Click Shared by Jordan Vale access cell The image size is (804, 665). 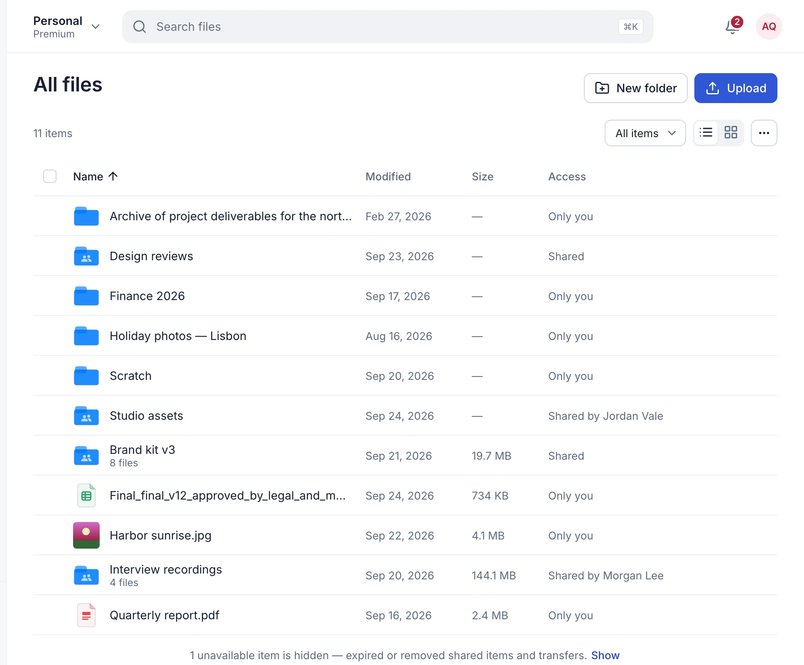click(x=605, y=416)
